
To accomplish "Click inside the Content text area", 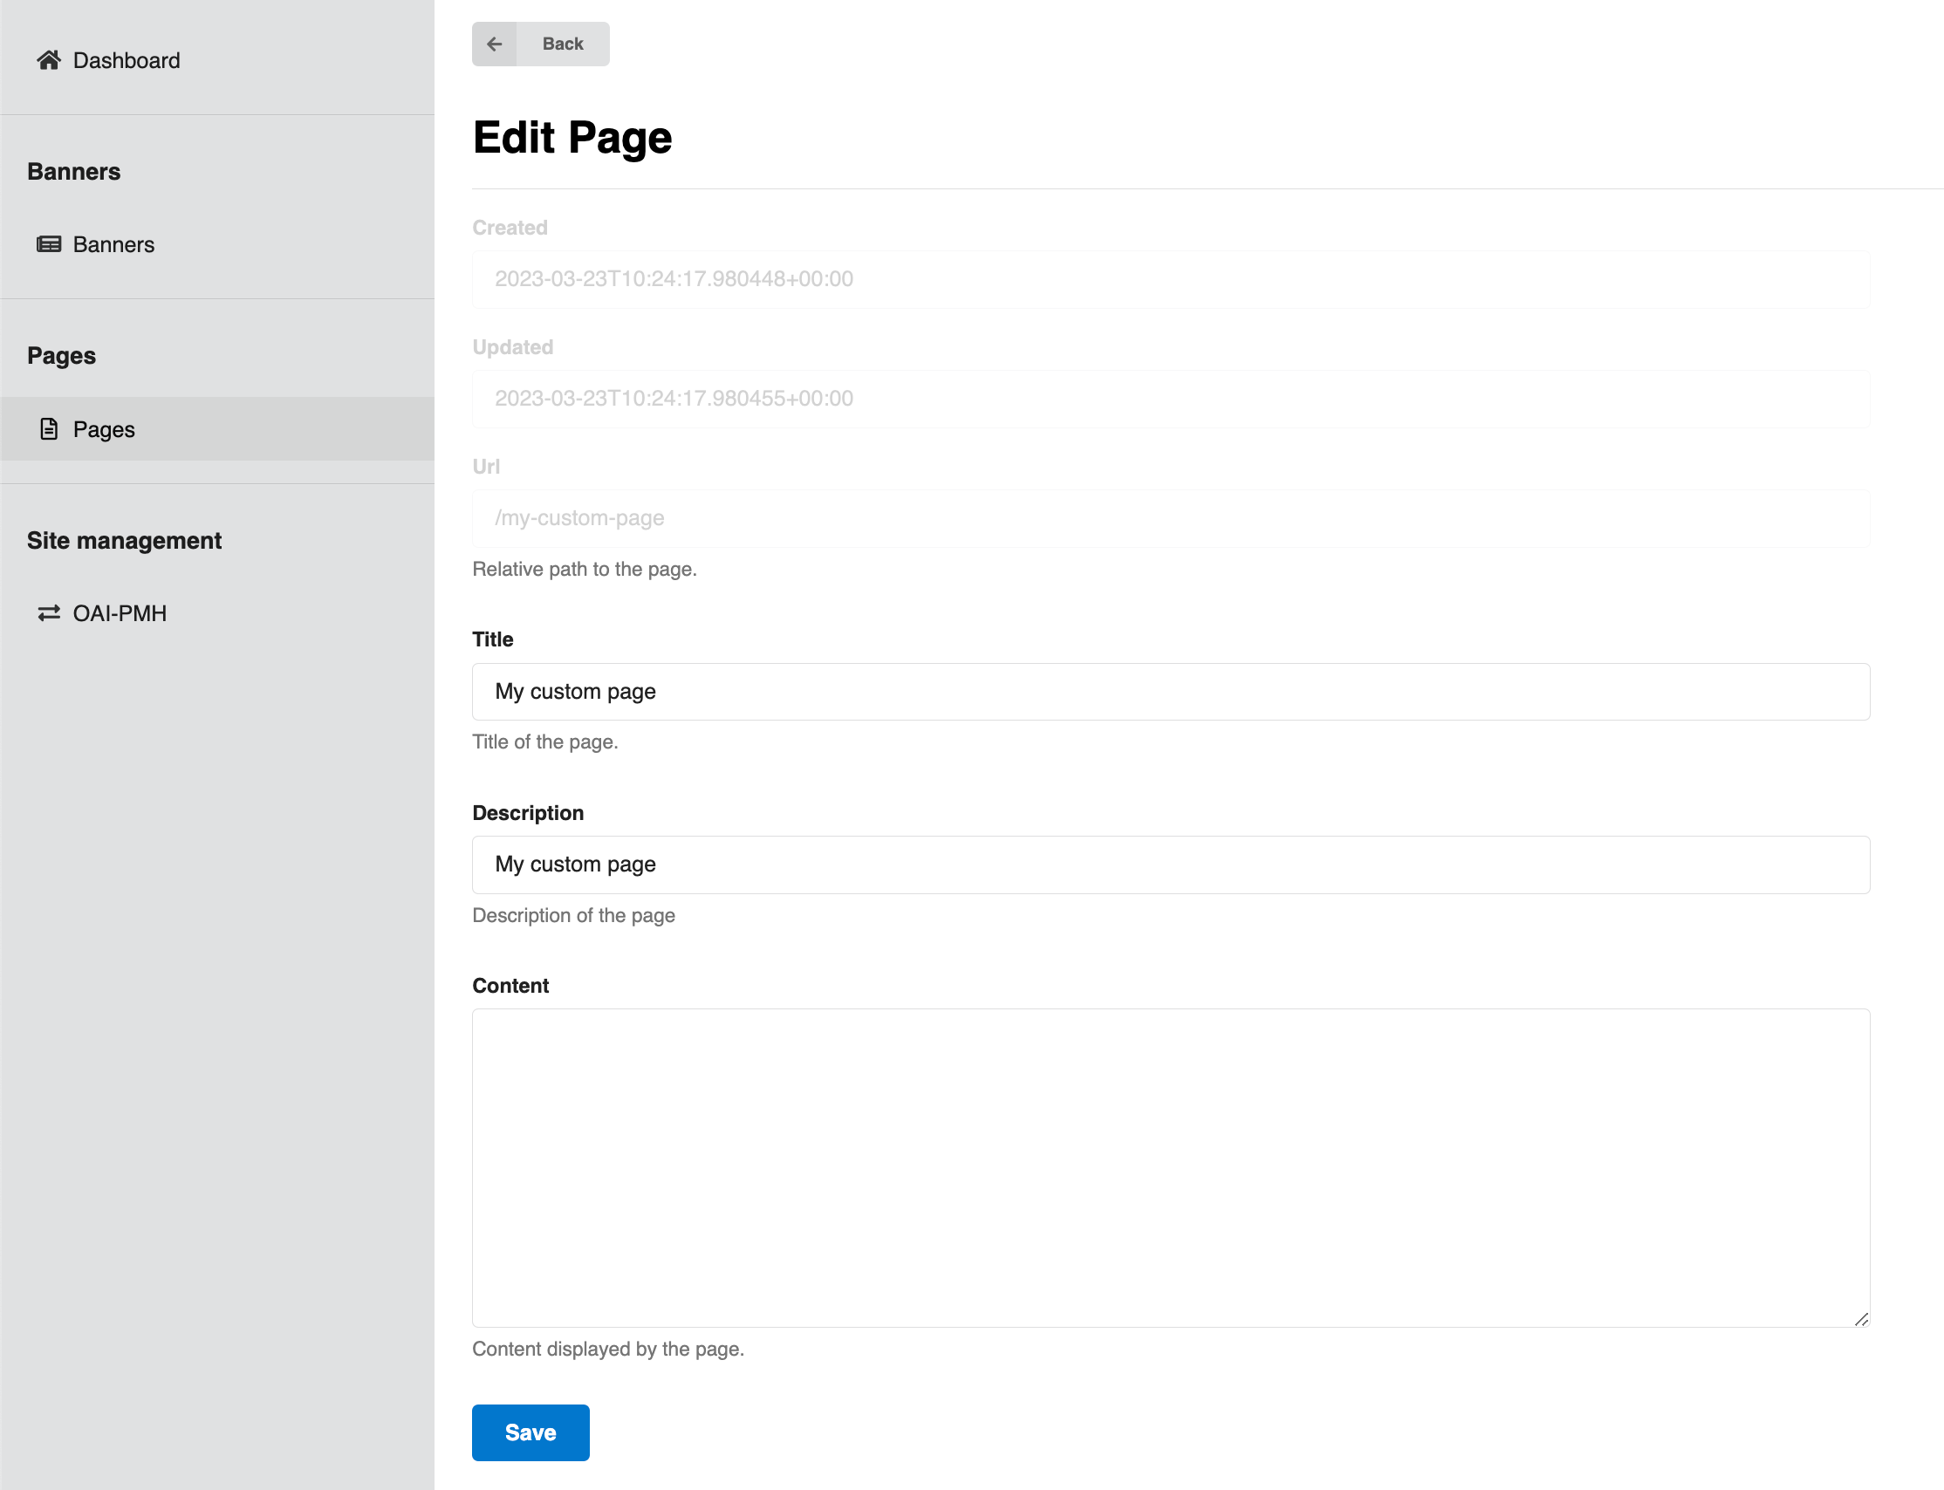I will tap(1171, 1167).
